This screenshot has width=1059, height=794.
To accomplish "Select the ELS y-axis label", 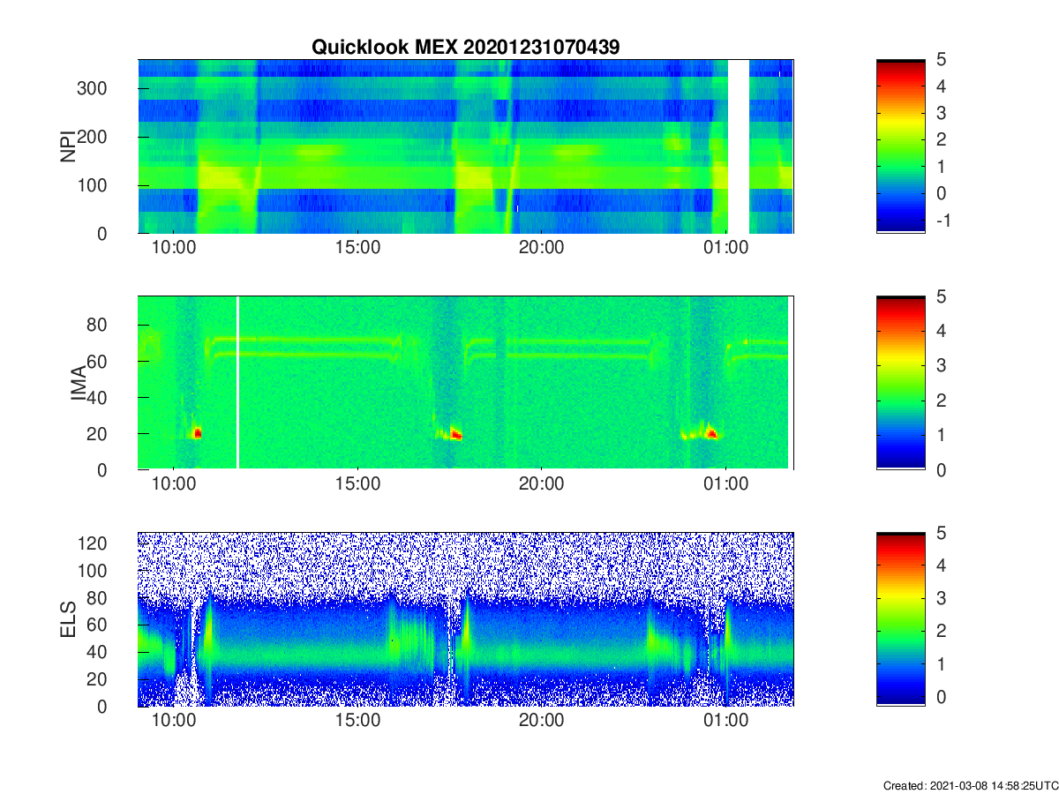I will [68, 619].
